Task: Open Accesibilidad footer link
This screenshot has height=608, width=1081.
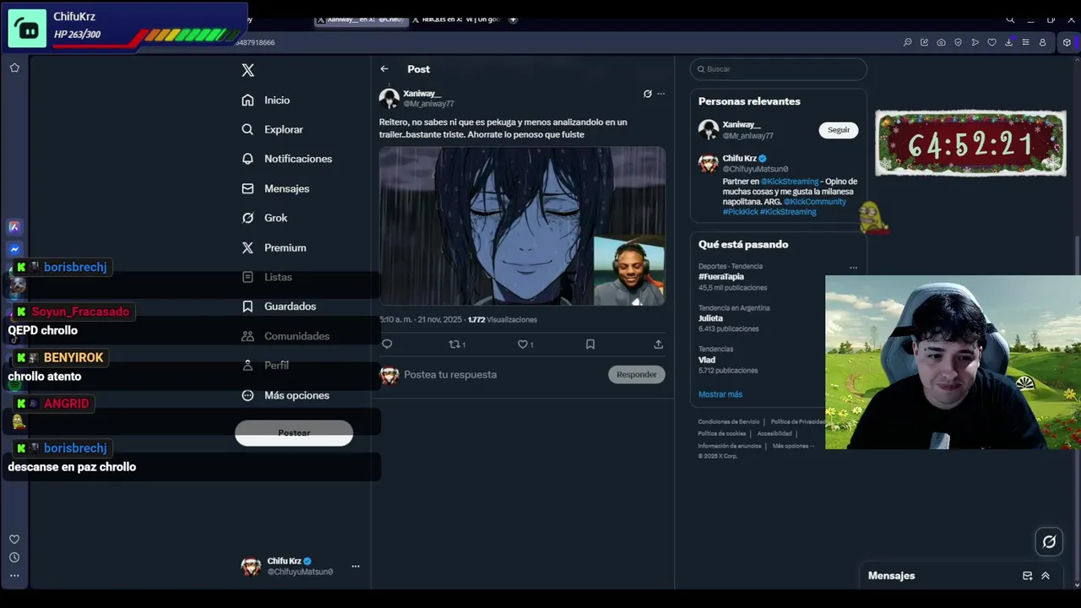Action: [774, 433]
